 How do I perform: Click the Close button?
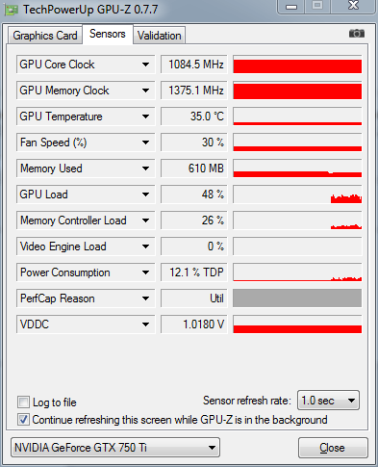click(x=333, y=448)
